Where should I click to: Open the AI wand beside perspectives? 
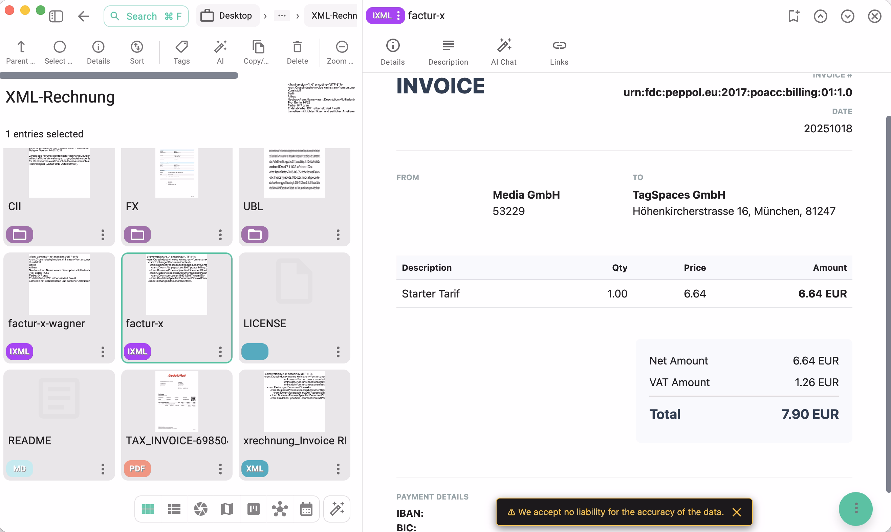click(x=337, y=509)
